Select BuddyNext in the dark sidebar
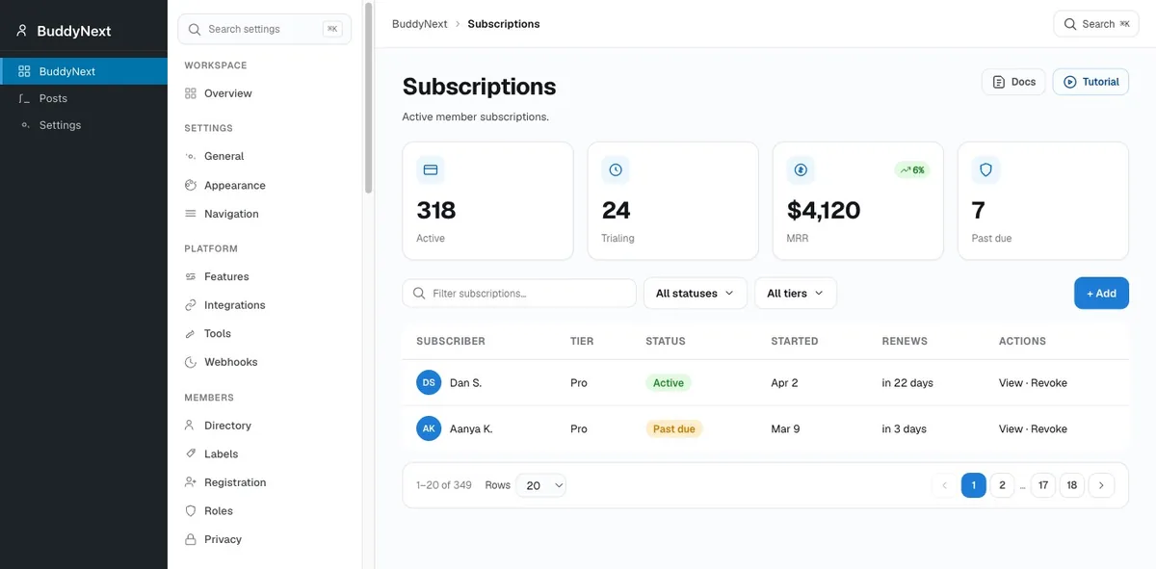Image resolution: width=1156 pixels, height=569 pixels. pos(84,71)
